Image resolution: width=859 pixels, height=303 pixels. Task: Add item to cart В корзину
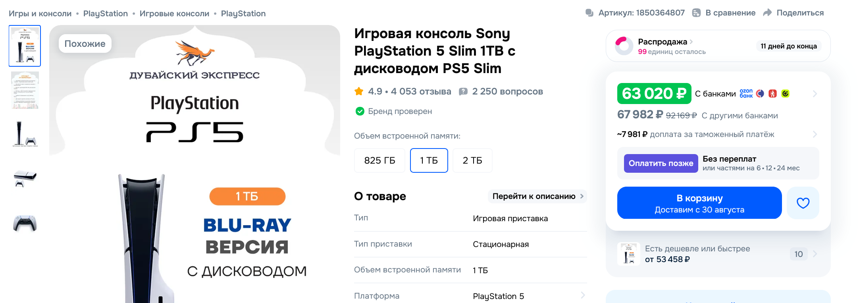pos(699,203)
